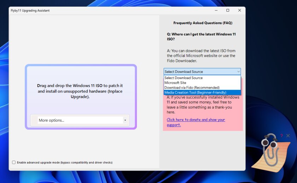Click the More options text field
The image size is (297, 183).
(x=80, y=120)
